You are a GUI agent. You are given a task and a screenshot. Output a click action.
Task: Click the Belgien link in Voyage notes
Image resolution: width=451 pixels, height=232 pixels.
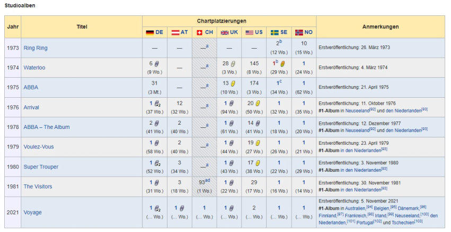382,209
